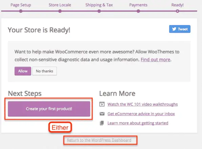Viewport: 202px width, 149px height.
Task: Click the document icon beside getting started
Action: (x=102, y=123)
